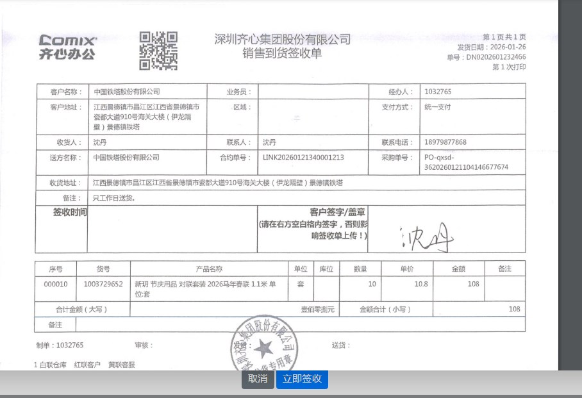Click the contract number LINK20260121340001213
The width and height of the screenshot is (582, 398).
tap(303, 158)
